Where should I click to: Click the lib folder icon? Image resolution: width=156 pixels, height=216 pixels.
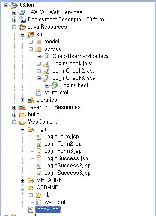click(39, 195)
